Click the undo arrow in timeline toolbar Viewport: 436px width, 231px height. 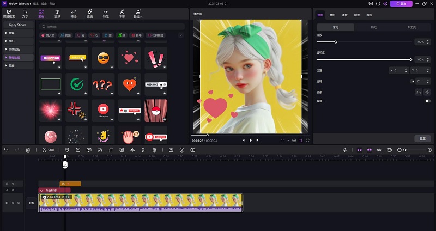[x=7, y=150]
